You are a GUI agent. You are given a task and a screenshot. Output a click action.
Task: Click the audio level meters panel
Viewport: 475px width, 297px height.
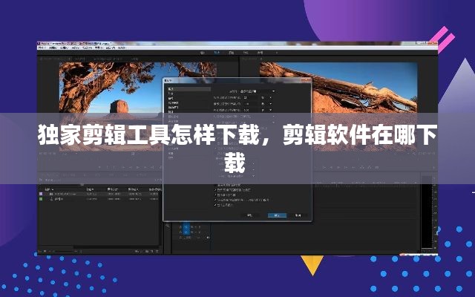click(427, 212)
